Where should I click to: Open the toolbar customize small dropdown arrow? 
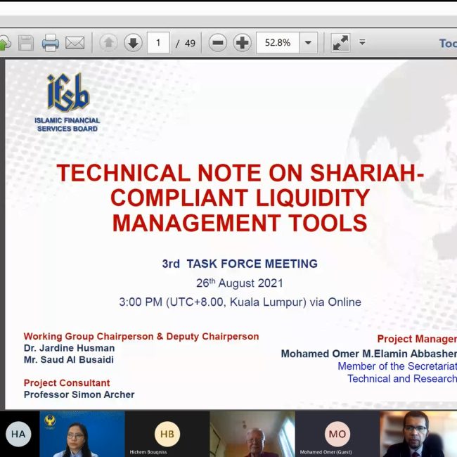coord(362,42)
